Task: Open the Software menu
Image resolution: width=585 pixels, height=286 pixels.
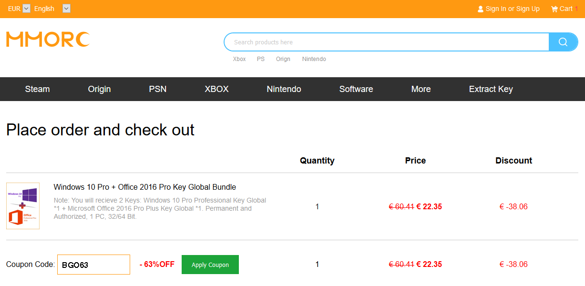Action: click(356, 89)
